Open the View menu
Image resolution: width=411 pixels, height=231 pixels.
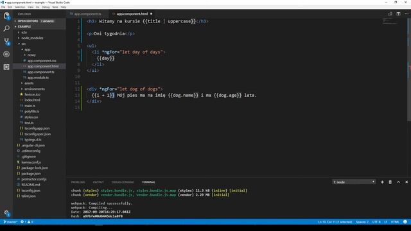coord(31,7)
